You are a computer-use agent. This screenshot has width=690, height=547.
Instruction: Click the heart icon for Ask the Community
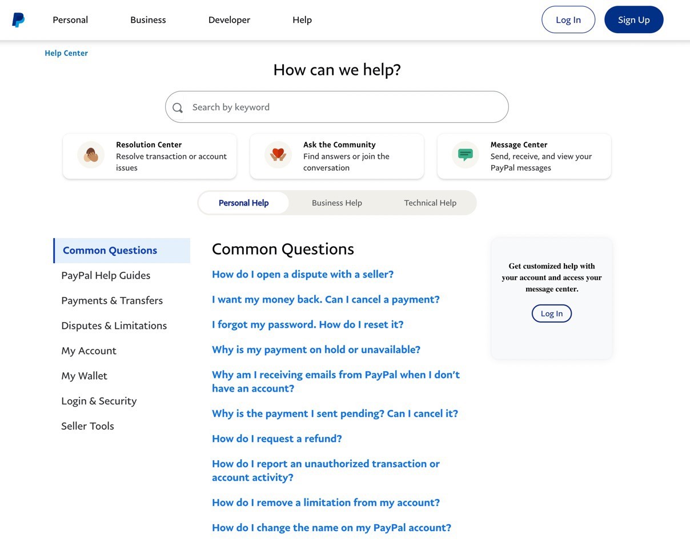click(278, 154)
